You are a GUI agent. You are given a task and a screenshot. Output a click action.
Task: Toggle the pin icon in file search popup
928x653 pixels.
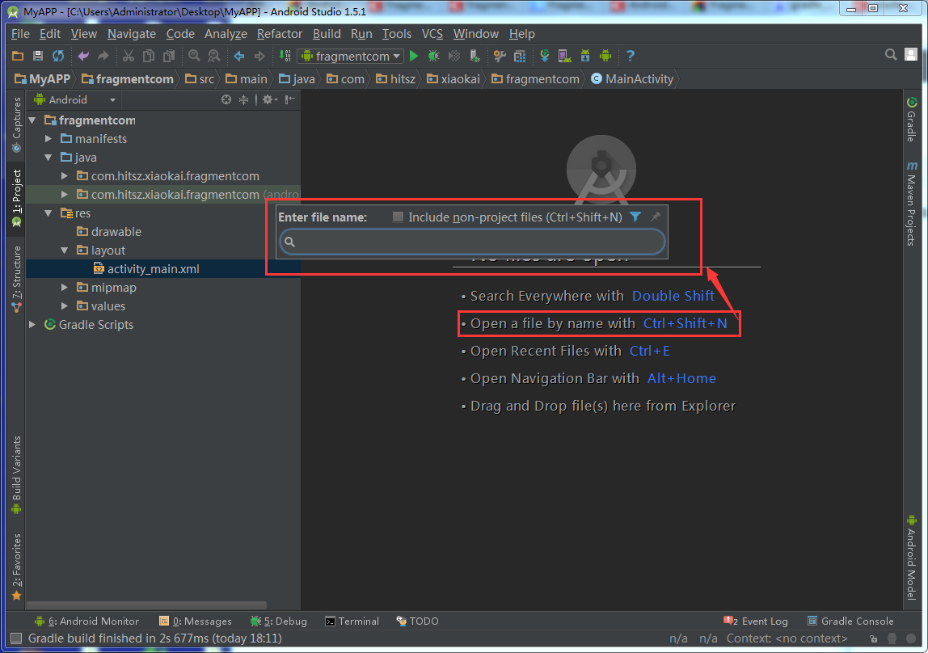(x=656, y=217)
